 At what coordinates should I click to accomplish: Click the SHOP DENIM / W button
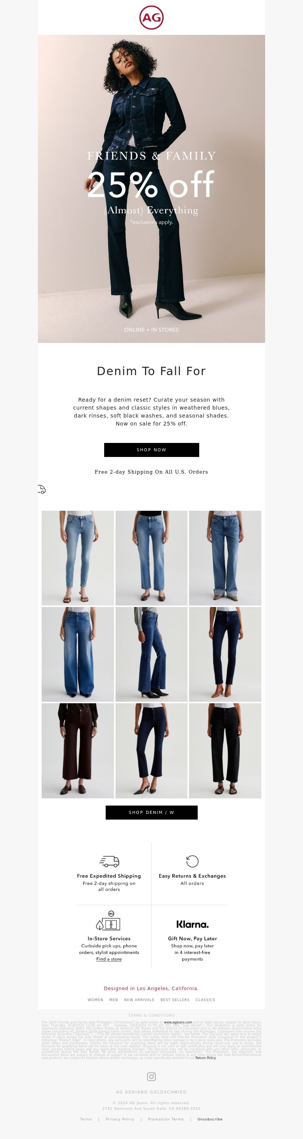pos(151,812)
